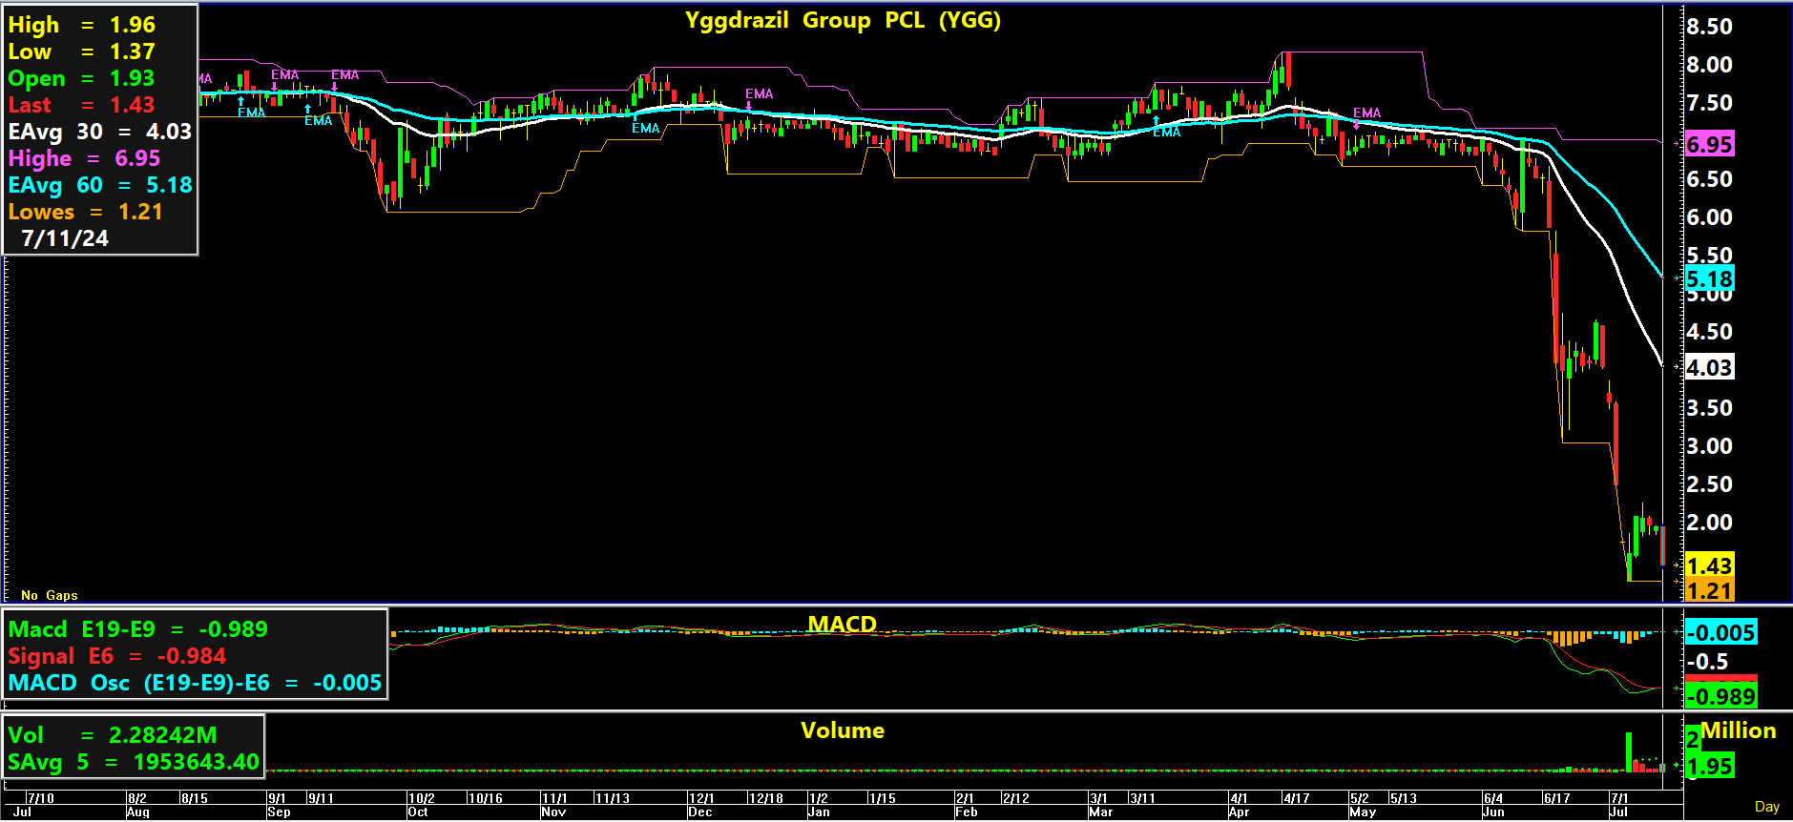Click the 3.00 price axis label
Screen dimensions: 1793x822
click(x=1709, y=446)
